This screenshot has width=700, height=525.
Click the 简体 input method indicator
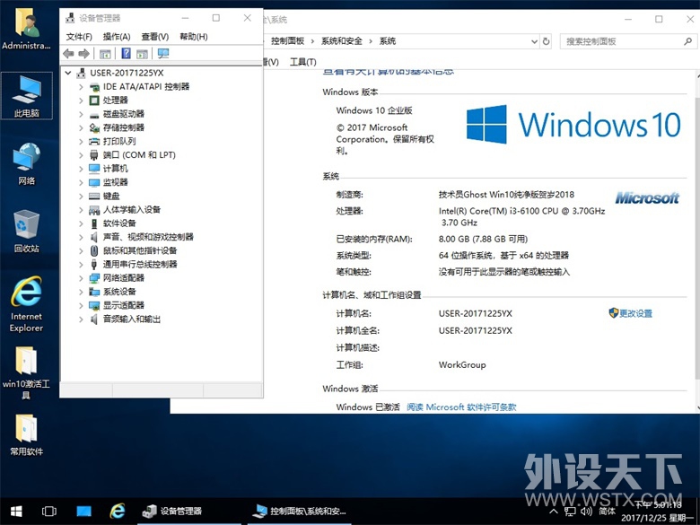point(608,512)
